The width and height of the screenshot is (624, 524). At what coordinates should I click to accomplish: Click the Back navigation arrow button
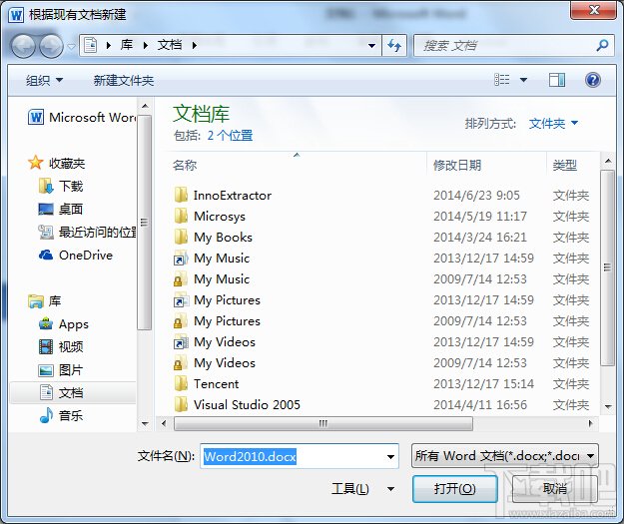(x=23, y=46)
